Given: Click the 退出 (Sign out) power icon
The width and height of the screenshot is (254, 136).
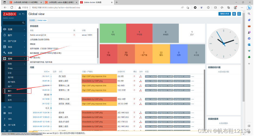Looking at the screenshot, I should 5,131.
